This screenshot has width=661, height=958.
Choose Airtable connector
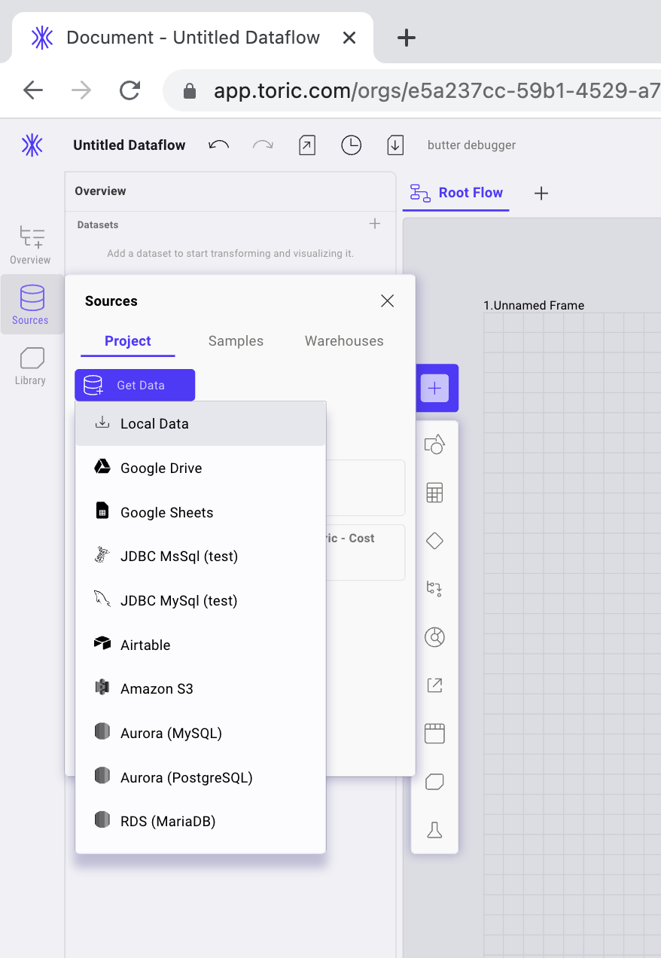click(x=200, y=645)
